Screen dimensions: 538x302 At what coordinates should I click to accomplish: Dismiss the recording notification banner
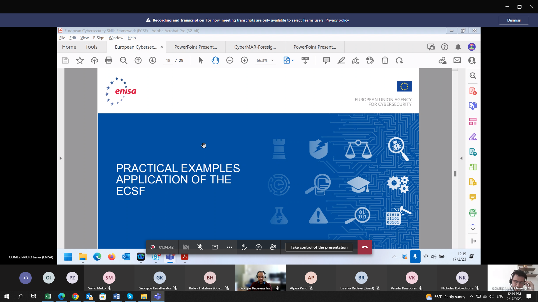[x=514, y=20]
